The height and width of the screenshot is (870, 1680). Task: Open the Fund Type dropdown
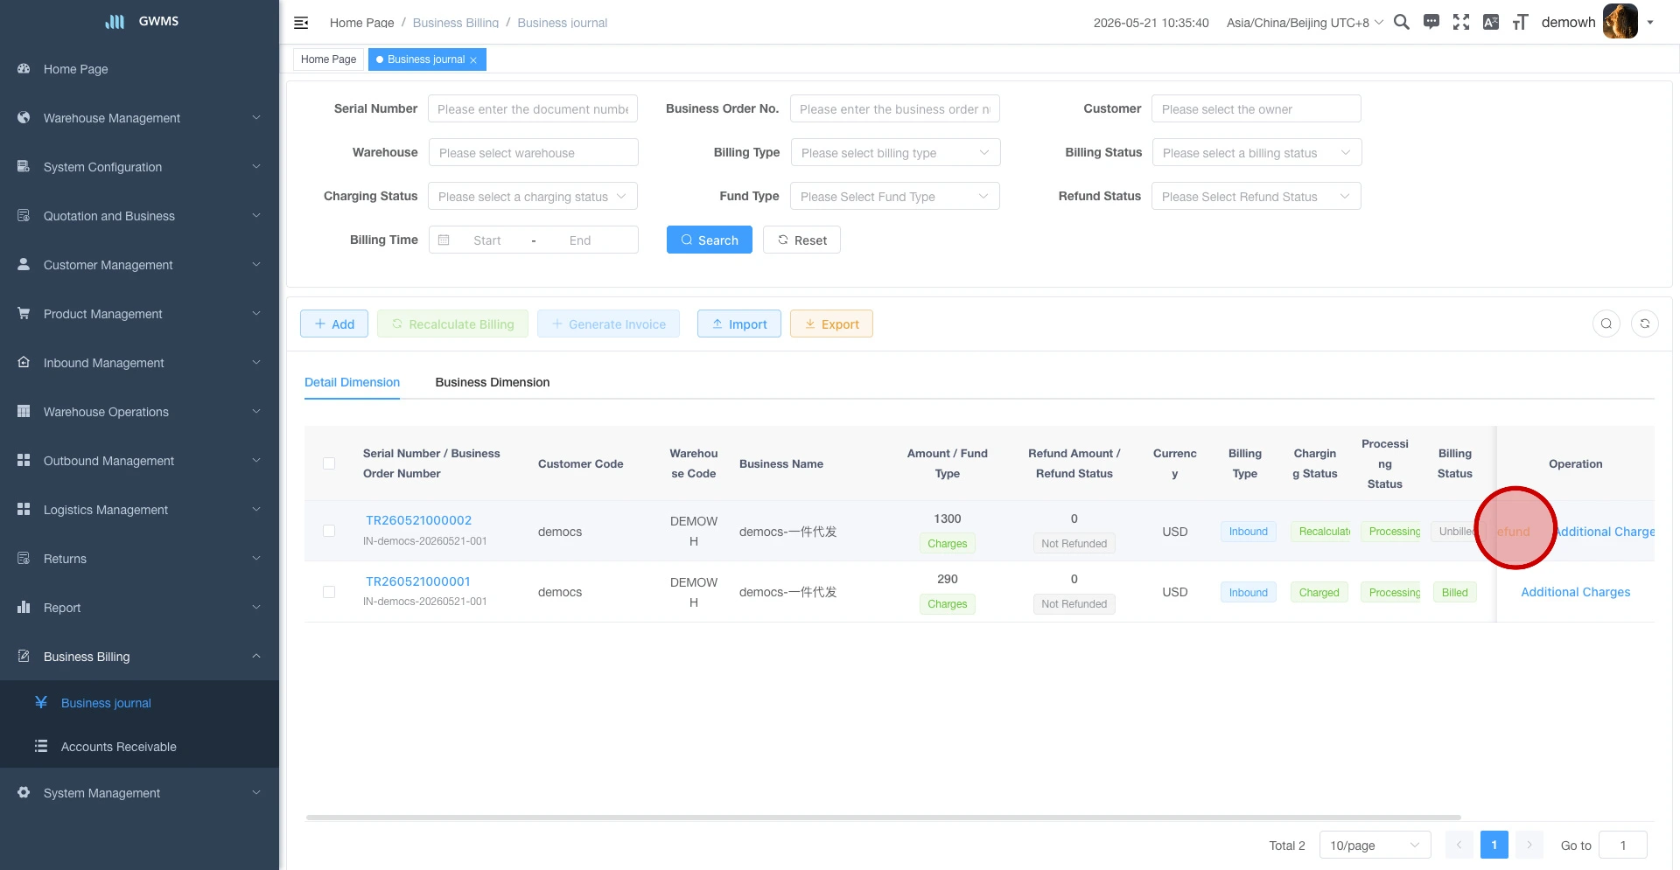[894, 196]
